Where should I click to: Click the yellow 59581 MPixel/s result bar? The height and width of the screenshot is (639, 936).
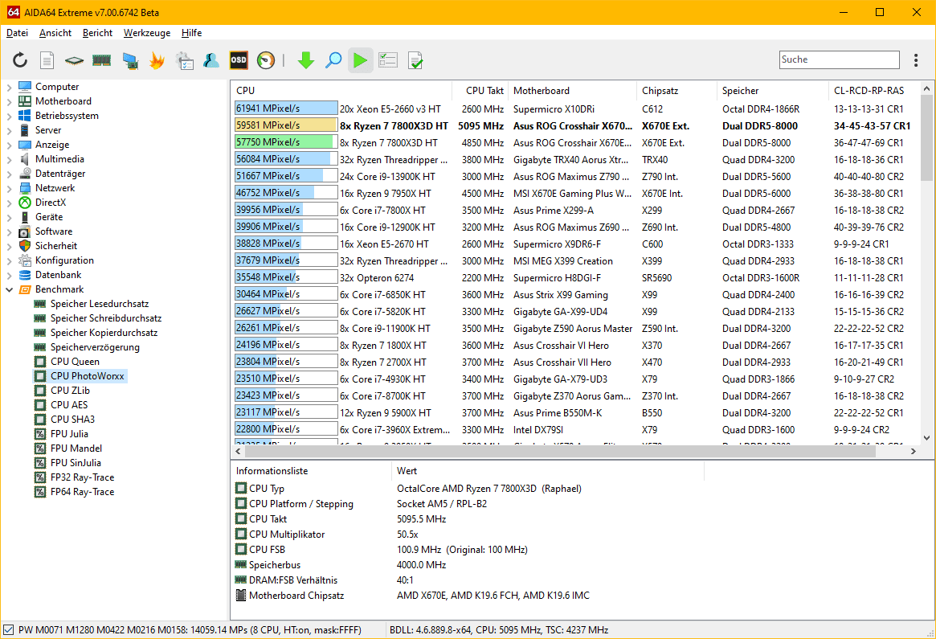pos(286,125)
